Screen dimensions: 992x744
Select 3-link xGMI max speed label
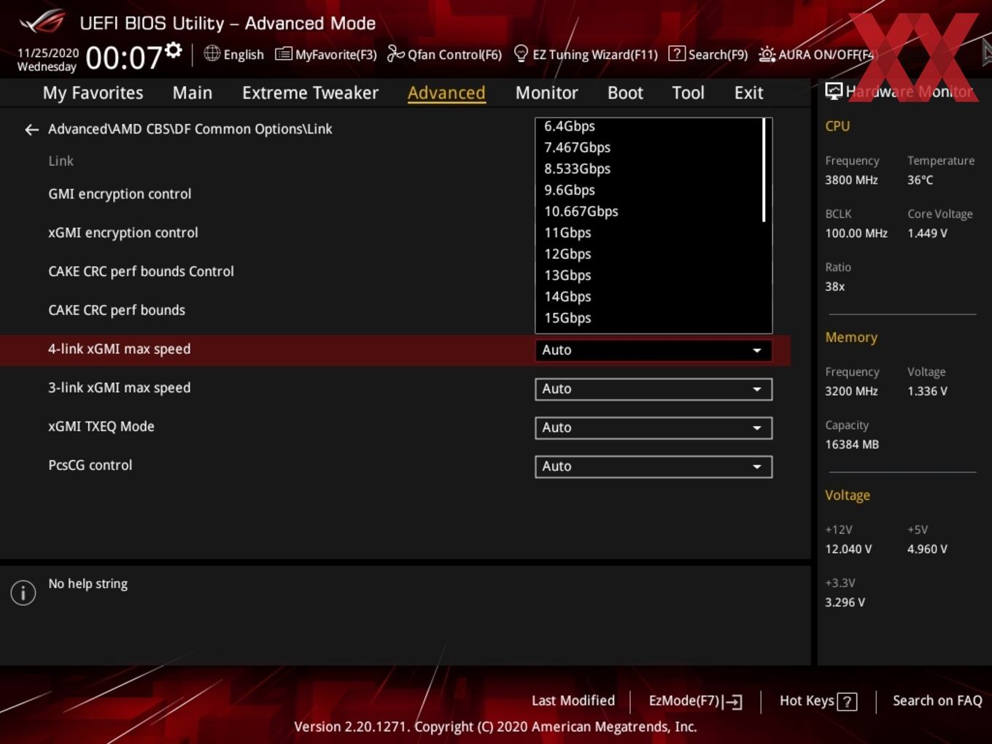(120, 388)
